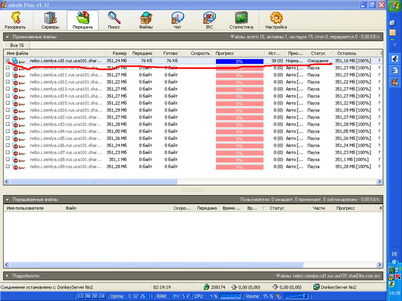Viewport: 402px width, 301px height.
Task: Open the Серверы servers view
Action: click(50, 21)
